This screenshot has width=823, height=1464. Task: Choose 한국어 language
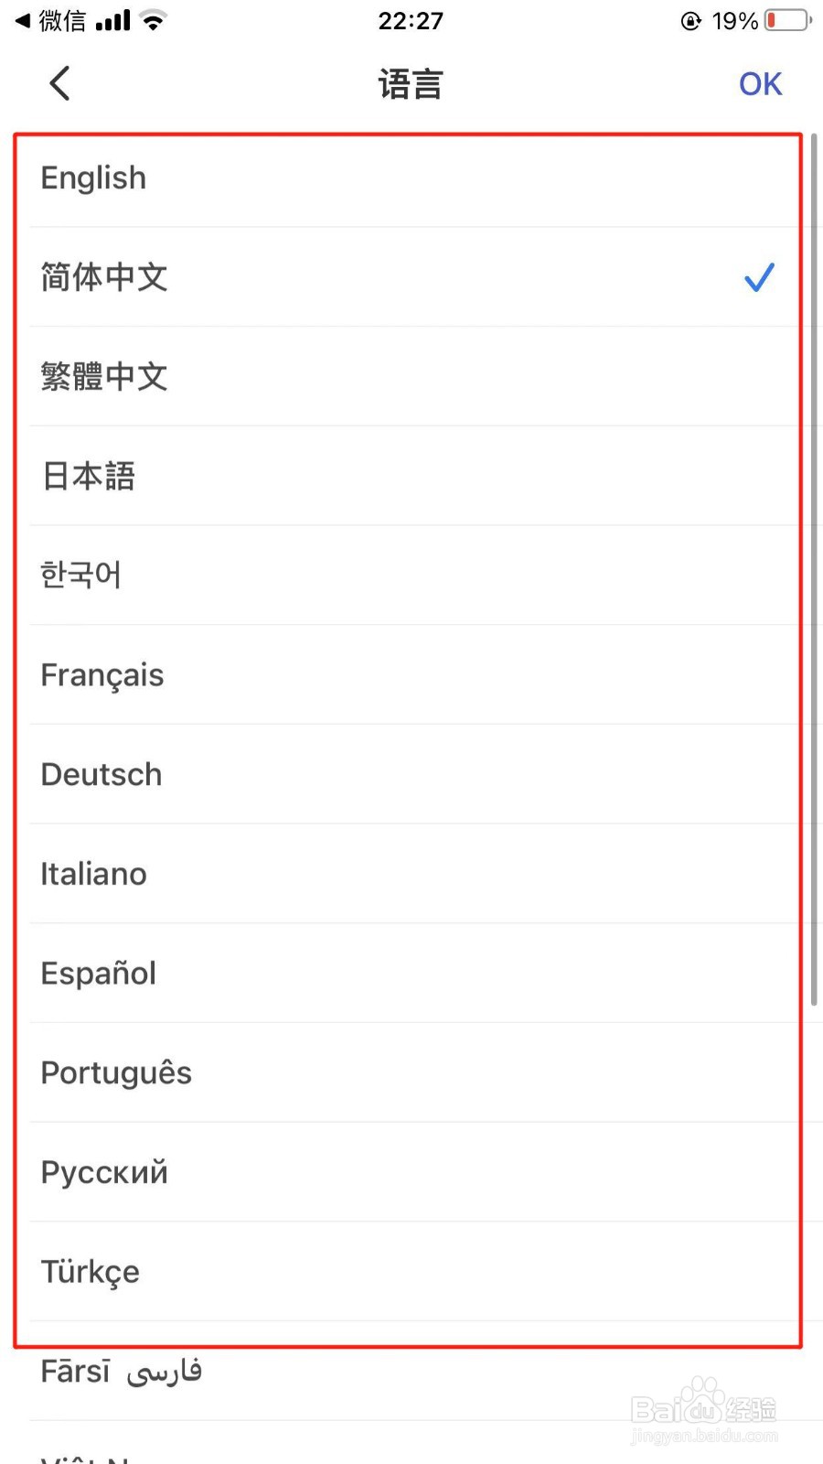[411, 576]
